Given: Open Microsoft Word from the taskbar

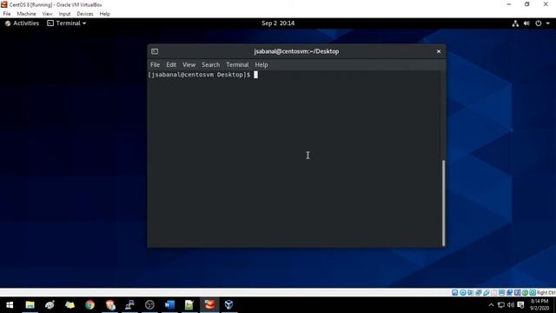Looking at the screenshot, I should 169,305.
